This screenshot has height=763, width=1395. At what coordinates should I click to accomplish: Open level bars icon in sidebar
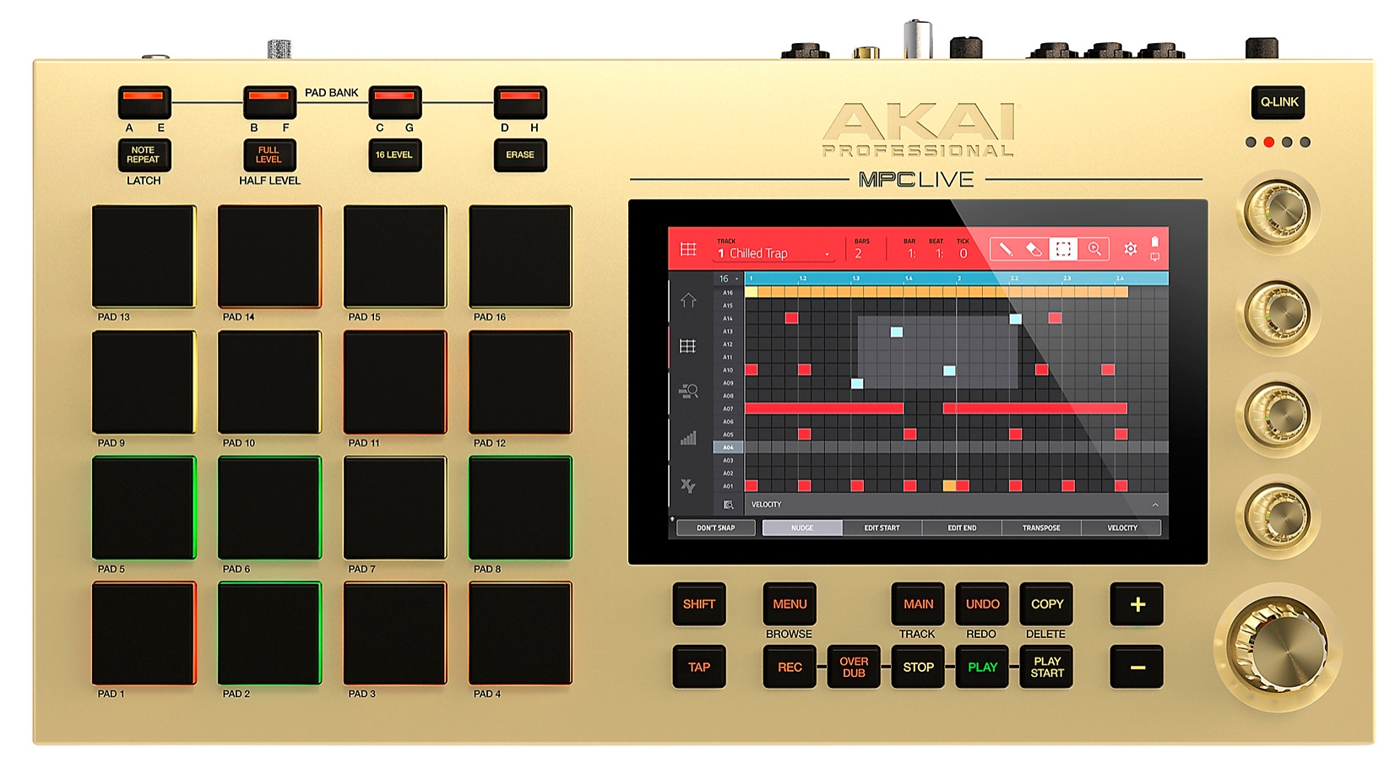coord(688,438)
